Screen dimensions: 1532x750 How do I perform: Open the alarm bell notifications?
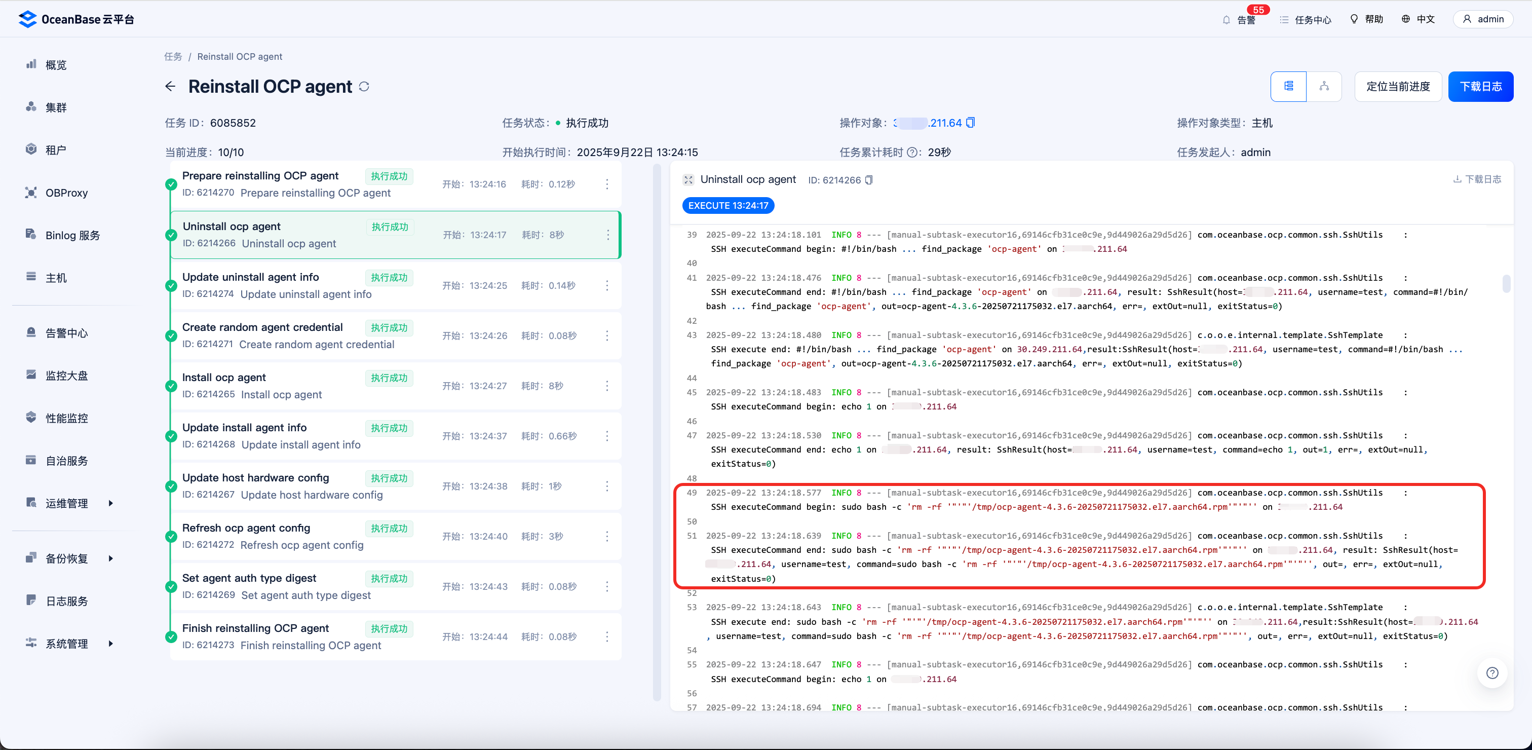pyautogui.click(x=1240, y=19)
